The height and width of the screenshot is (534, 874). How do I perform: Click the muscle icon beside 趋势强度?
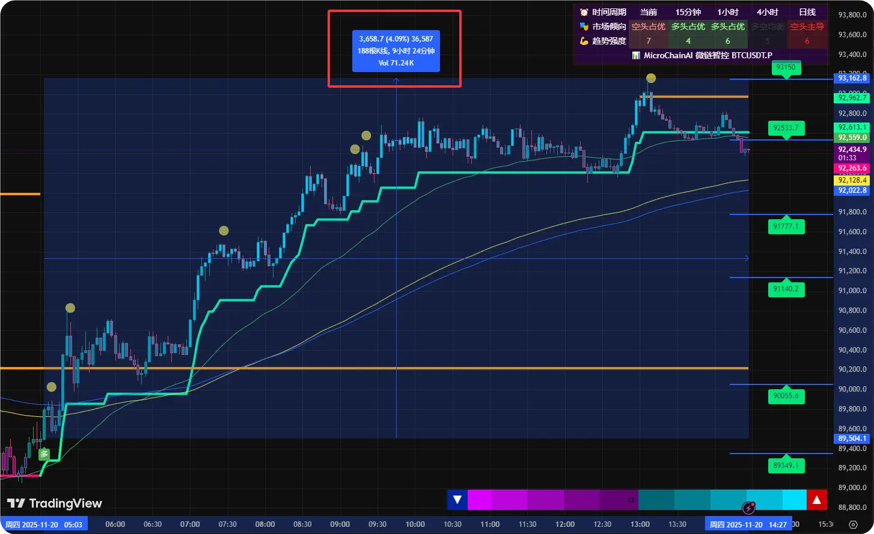(584, 41)
